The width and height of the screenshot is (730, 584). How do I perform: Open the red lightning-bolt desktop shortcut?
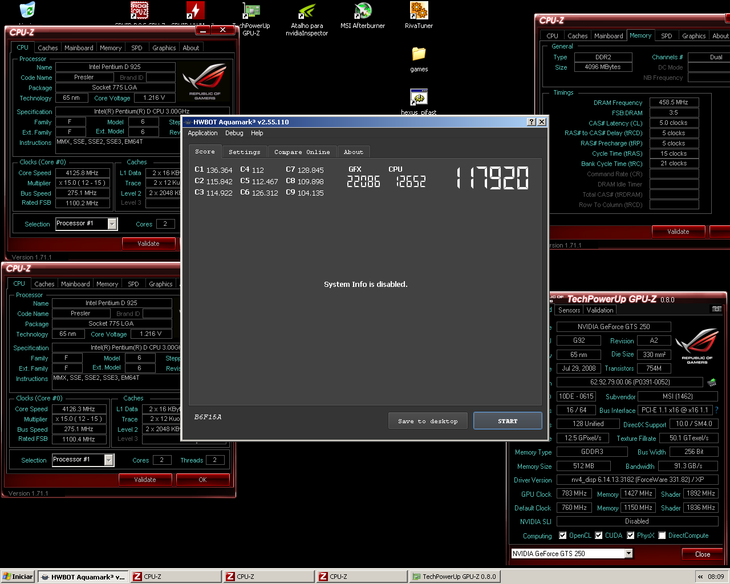point(196,10)
